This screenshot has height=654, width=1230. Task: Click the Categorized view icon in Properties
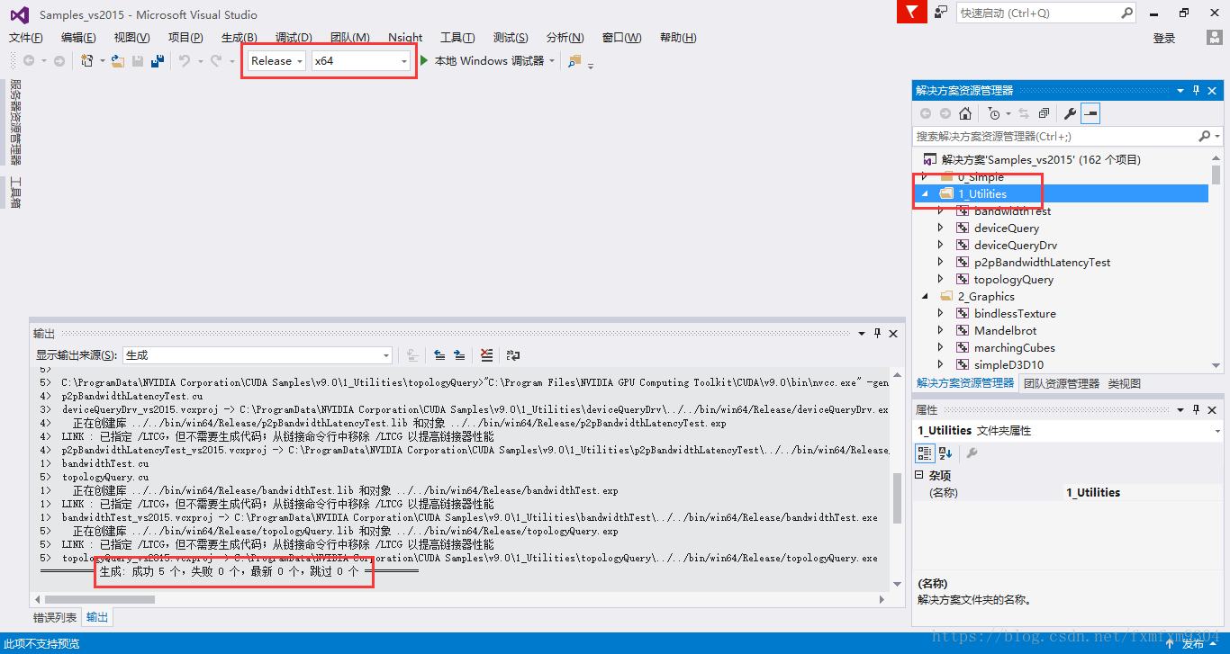926,452
